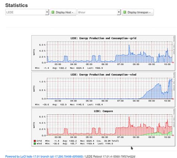This screenshot has width=177, height=158.
Task: Open the 8hour timespan dropdown
Action: tap(99, 12)
